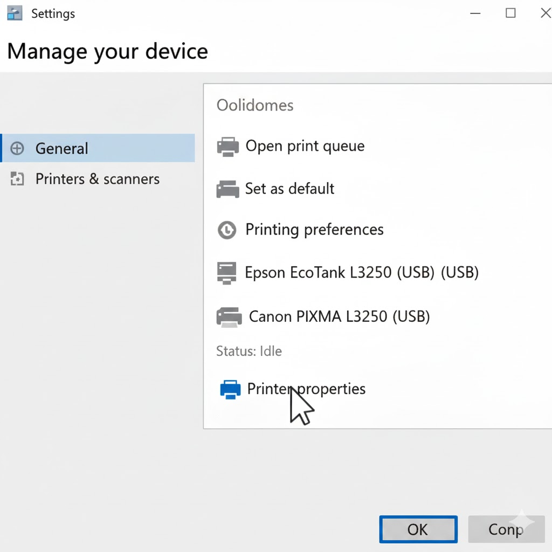Click the printer icon beside Set as default
The width and height of the screenshot is (552, 552).
[227, 189]
